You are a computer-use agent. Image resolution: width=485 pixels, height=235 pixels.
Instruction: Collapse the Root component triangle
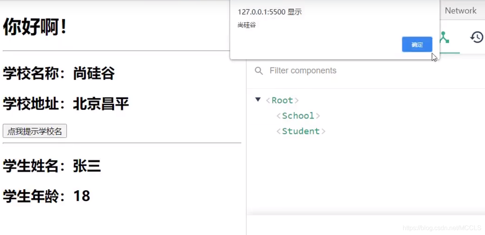[258, 100]
